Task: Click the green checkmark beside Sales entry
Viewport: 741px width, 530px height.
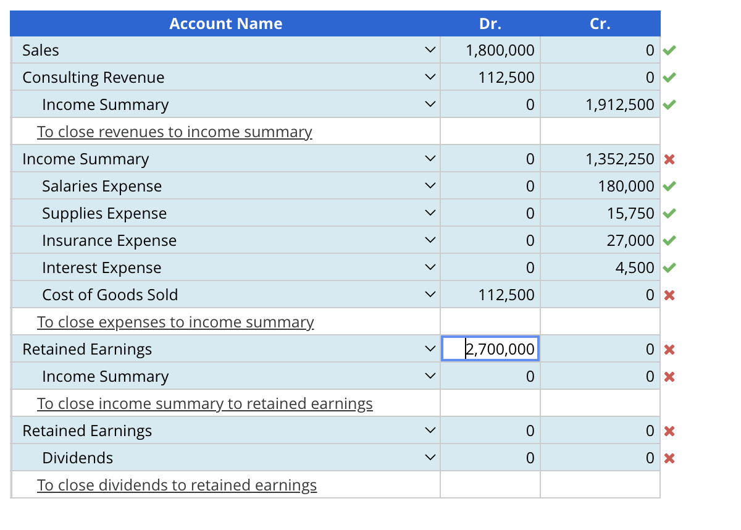Action: 669,50
